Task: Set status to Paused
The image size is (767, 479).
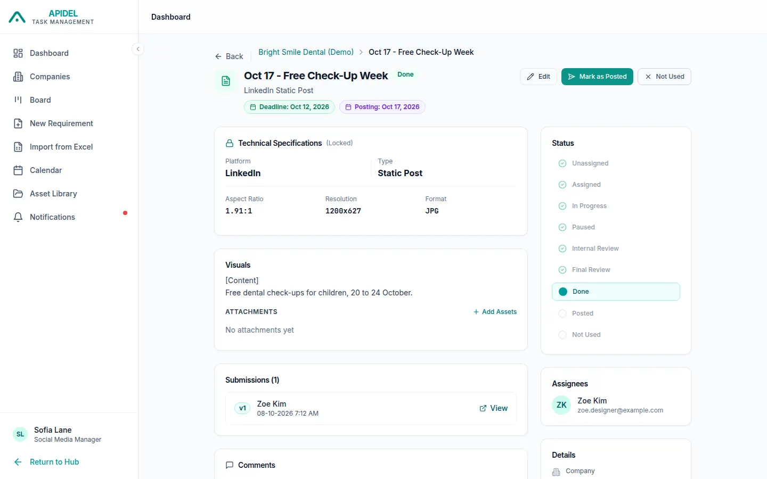Action: coord(616,227)
